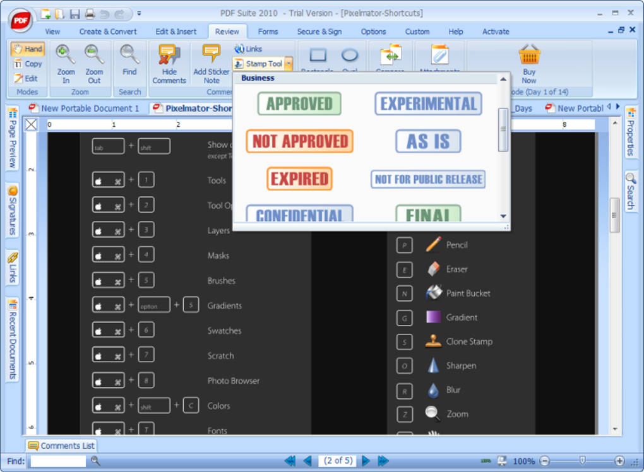Click the Find magnifier icon in status bar
The height and width of the screenshot is (472, 644).
click(95, 461)
